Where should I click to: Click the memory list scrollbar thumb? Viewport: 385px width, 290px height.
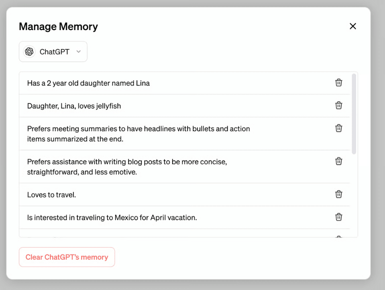point(354,114)
